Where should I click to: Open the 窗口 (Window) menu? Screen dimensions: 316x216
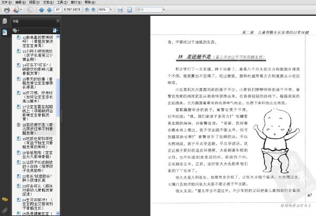coord(76,2)
